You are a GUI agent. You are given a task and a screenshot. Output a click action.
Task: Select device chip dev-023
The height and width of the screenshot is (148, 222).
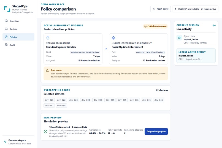tap(74, 100)
